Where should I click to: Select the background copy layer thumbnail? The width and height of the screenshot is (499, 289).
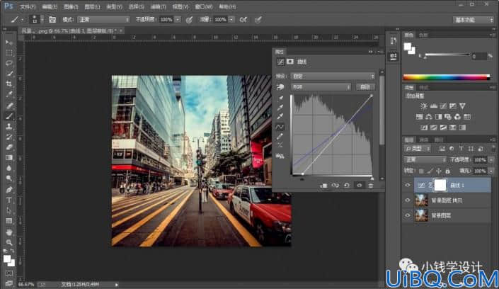421,200
